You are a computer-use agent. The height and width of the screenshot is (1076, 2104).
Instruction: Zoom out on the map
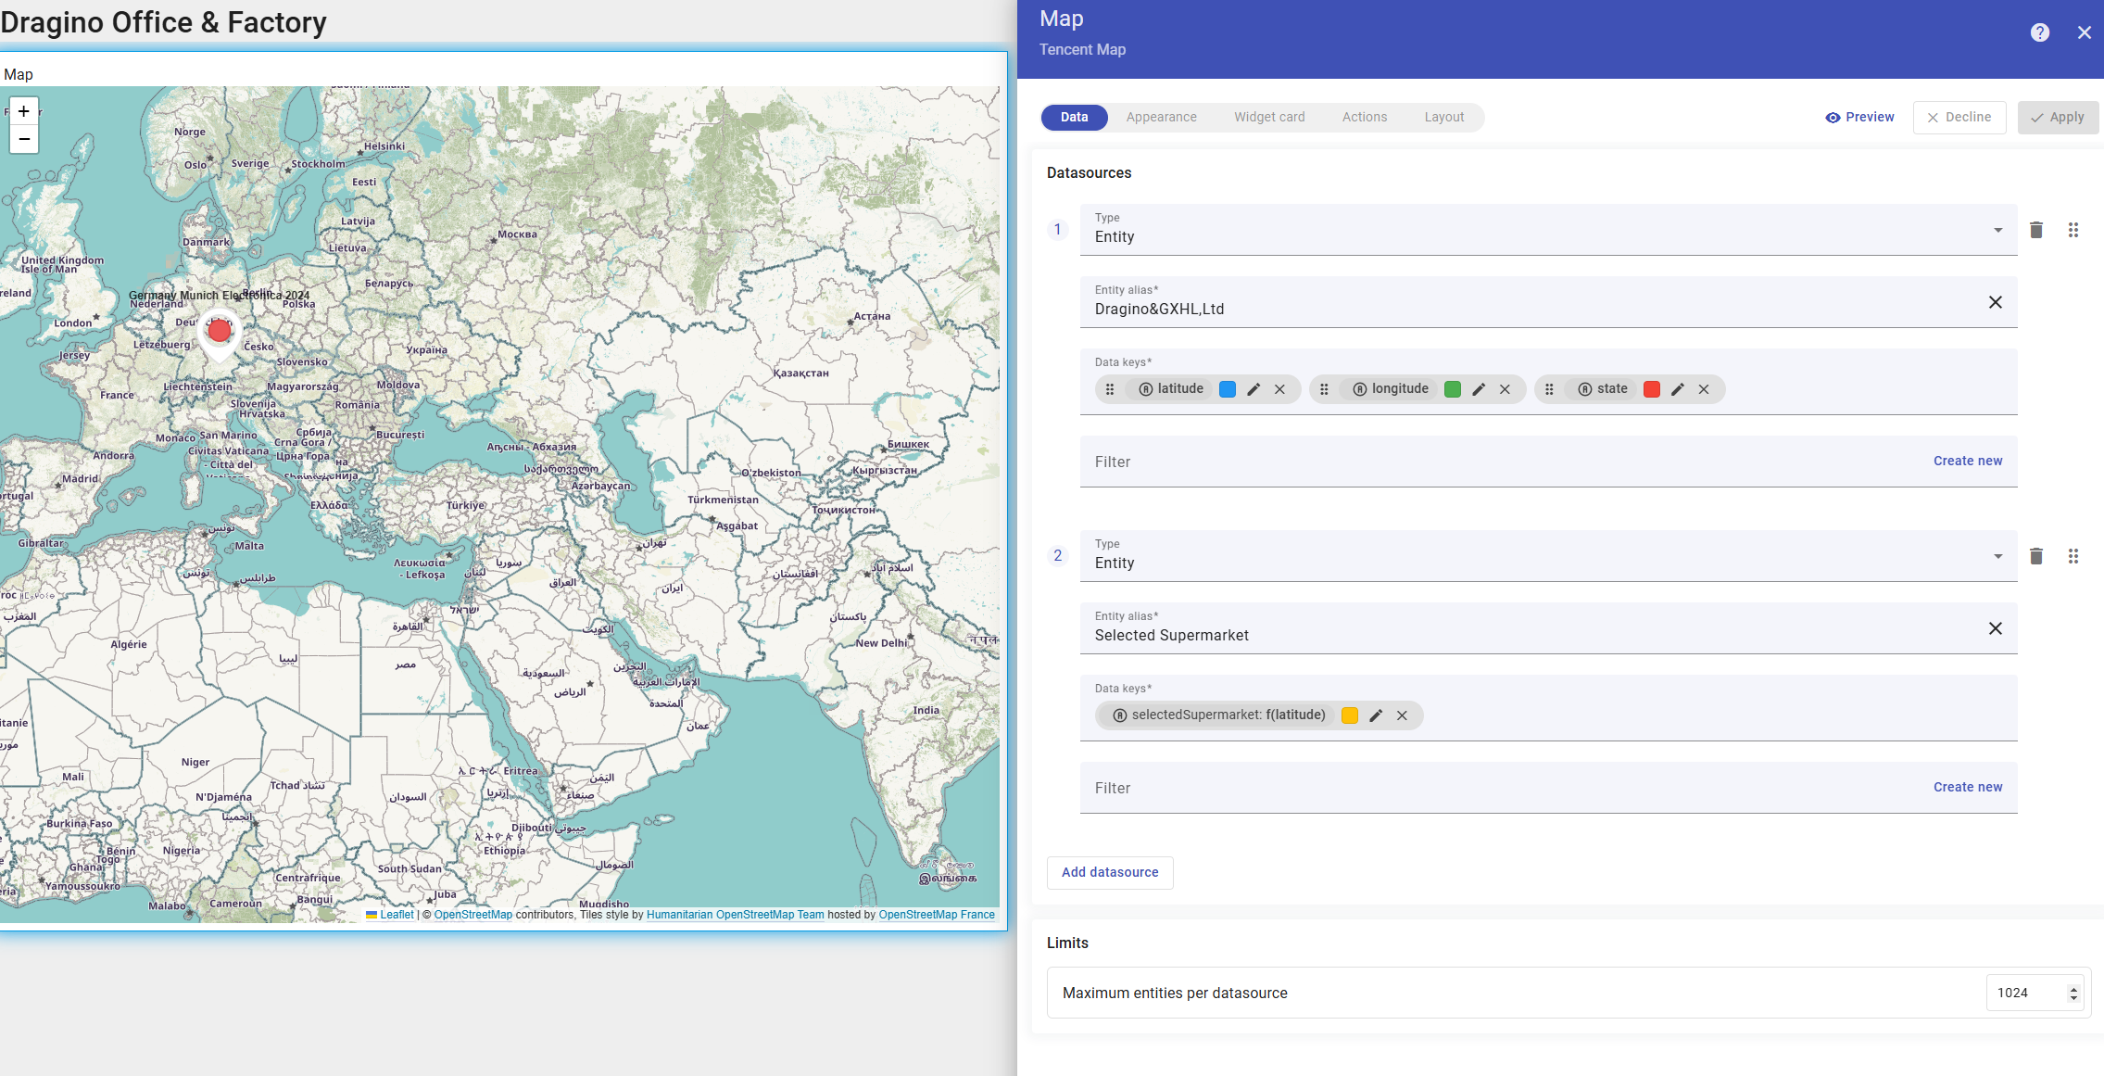[x=24, y=139]
